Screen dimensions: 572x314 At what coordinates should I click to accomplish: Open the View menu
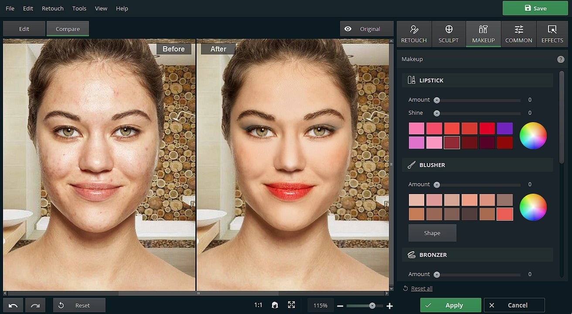pyautogui.click(x=101, y=8)
